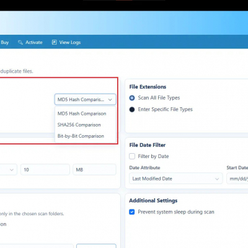Open the Activate menu item

point(30,42)
